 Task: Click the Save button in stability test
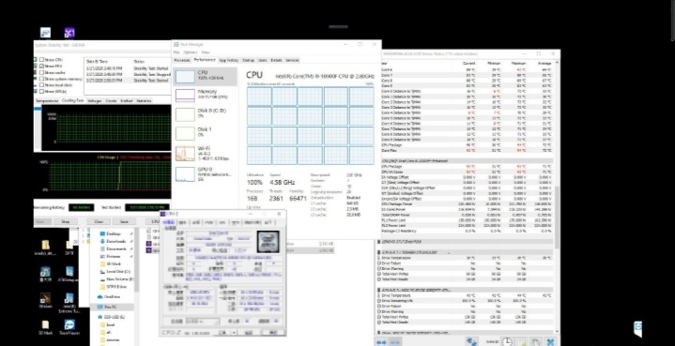tap(125, 222)
